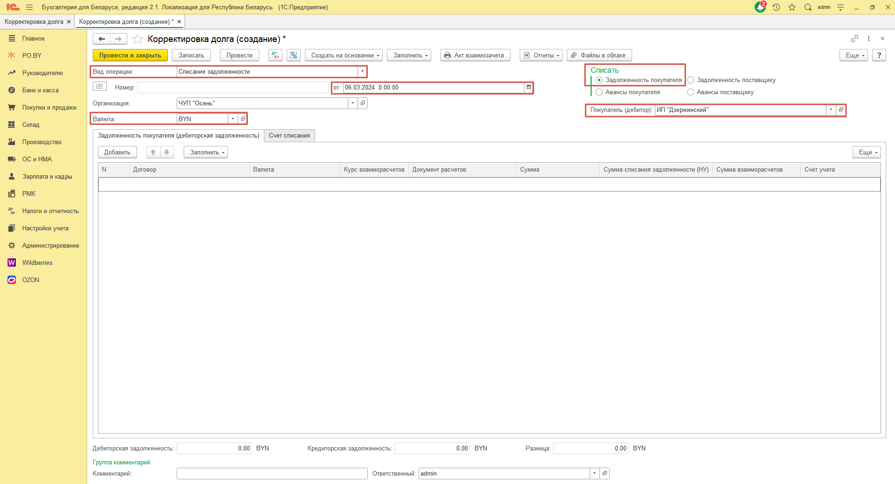This screenshot has height=484, width=895.
Task: Switch to Счет списания tab
Action: tap(289, 136)
